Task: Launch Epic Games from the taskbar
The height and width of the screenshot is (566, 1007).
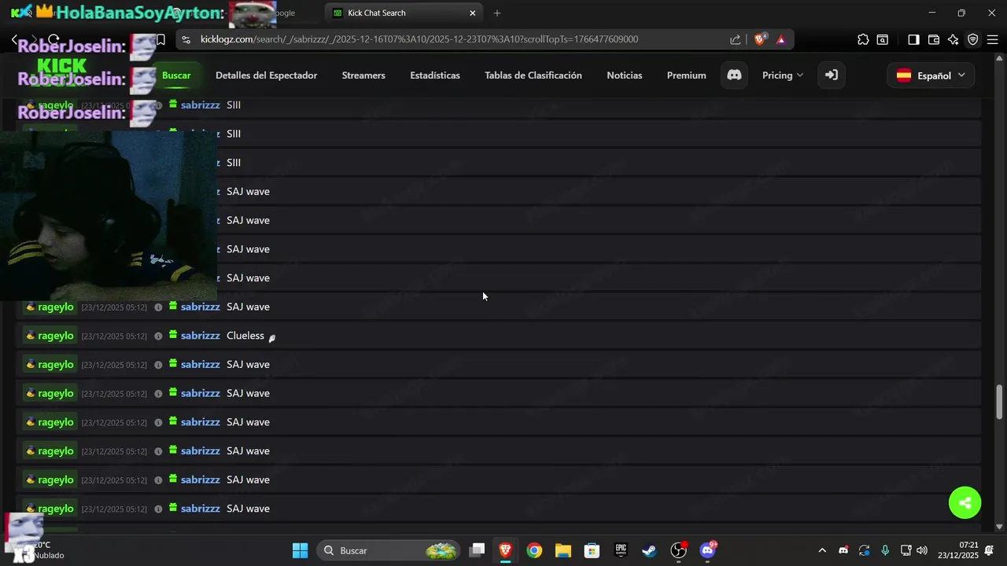Action: click(x=621, y=550)
